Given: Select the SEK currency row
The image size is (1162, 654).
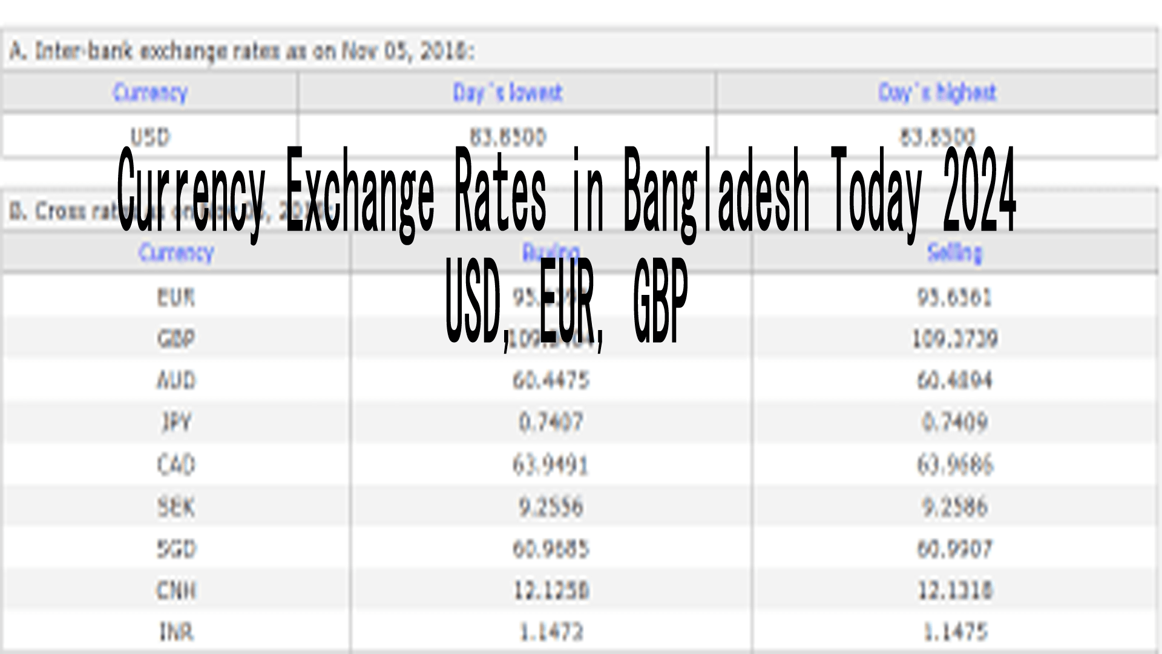Looking at the screenshot, I should pyautogui.click(x=176, y=507).
